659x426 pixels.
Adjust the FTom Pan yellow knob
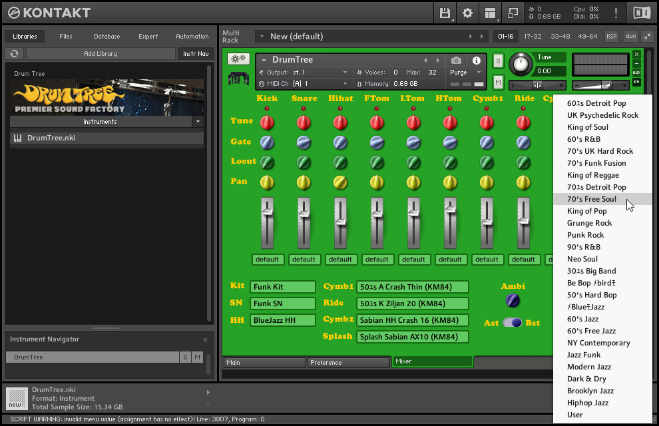377,182
